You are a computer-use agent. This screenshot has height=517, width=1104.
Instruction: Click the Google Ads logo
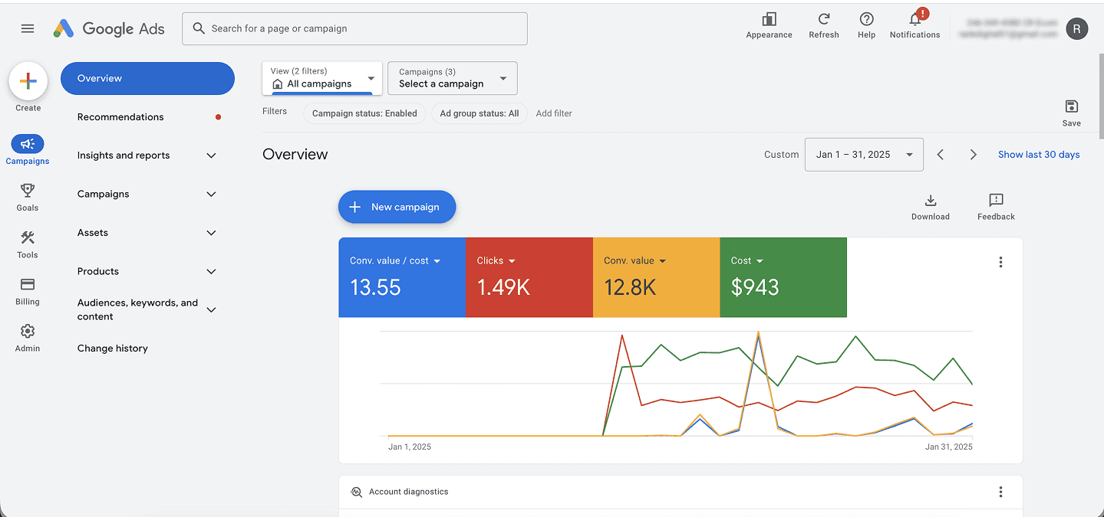[x=109, y=28]
